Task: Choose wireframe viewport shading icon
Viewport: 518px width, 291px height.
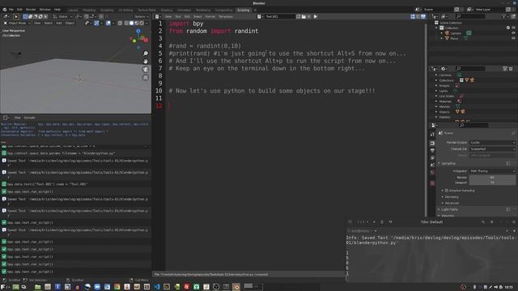Action: point(126,23)
